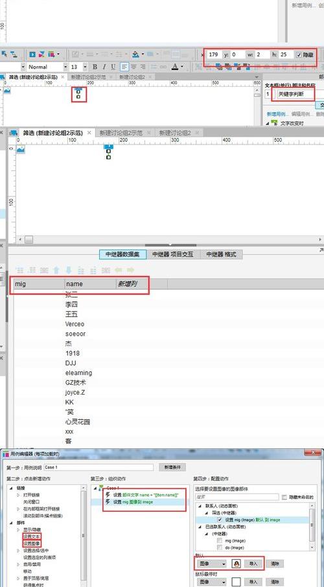Switch to 中继器数据集 tab

click(x=122, y=254)
